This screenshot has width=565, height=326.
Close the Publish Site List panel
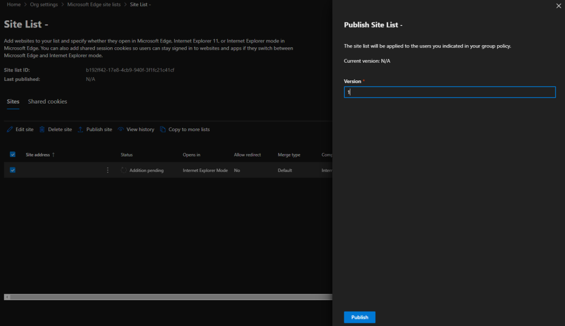pos(558,6)
